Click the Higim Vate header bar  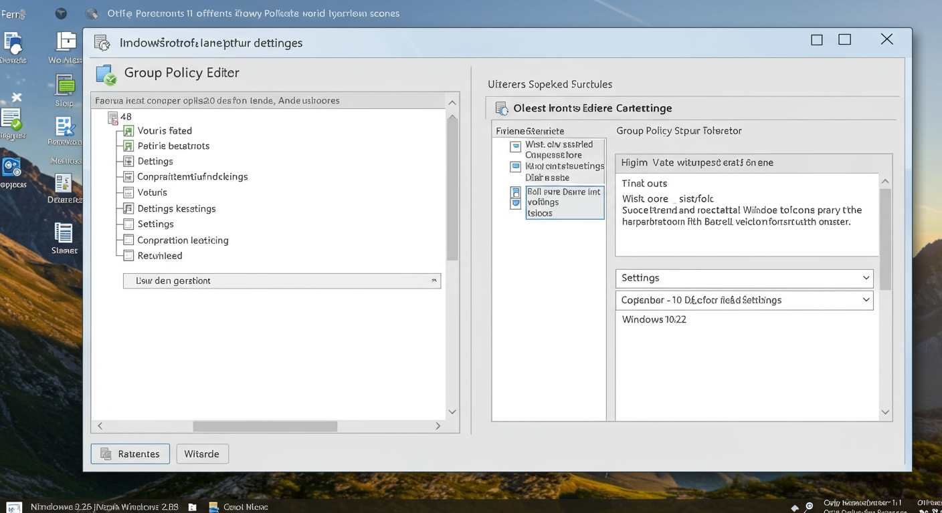click(753, 163)
